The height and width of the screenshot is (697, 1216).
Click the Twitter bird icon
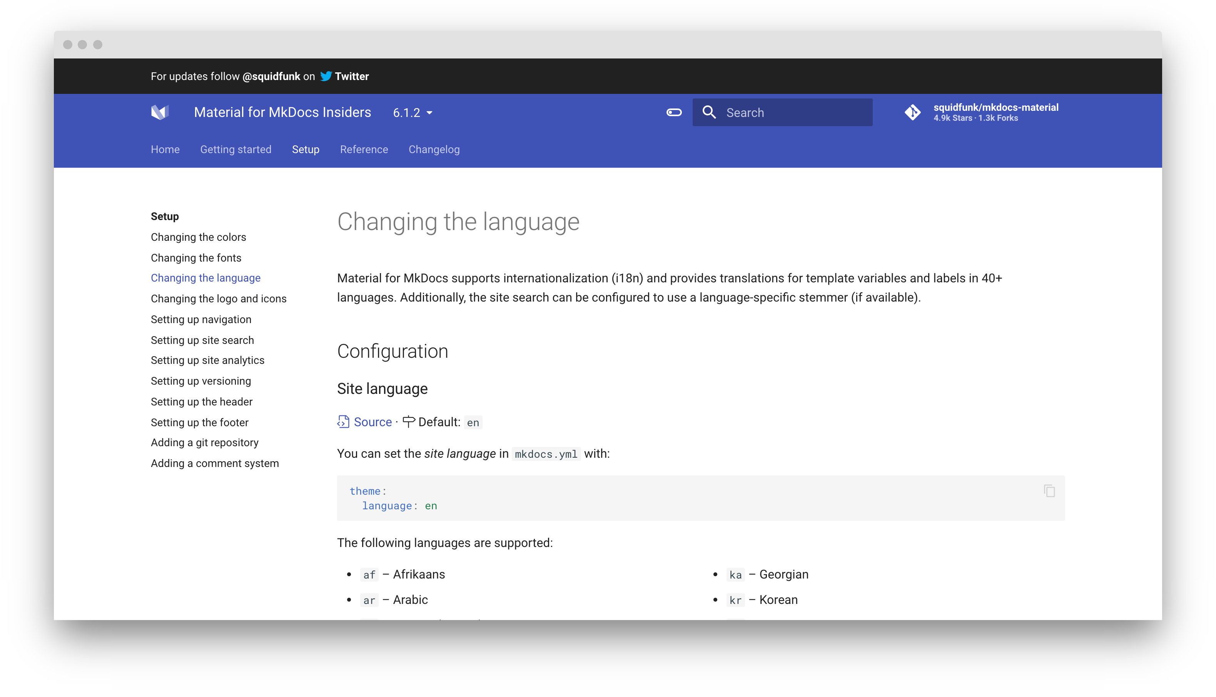(x=326, y=76)
